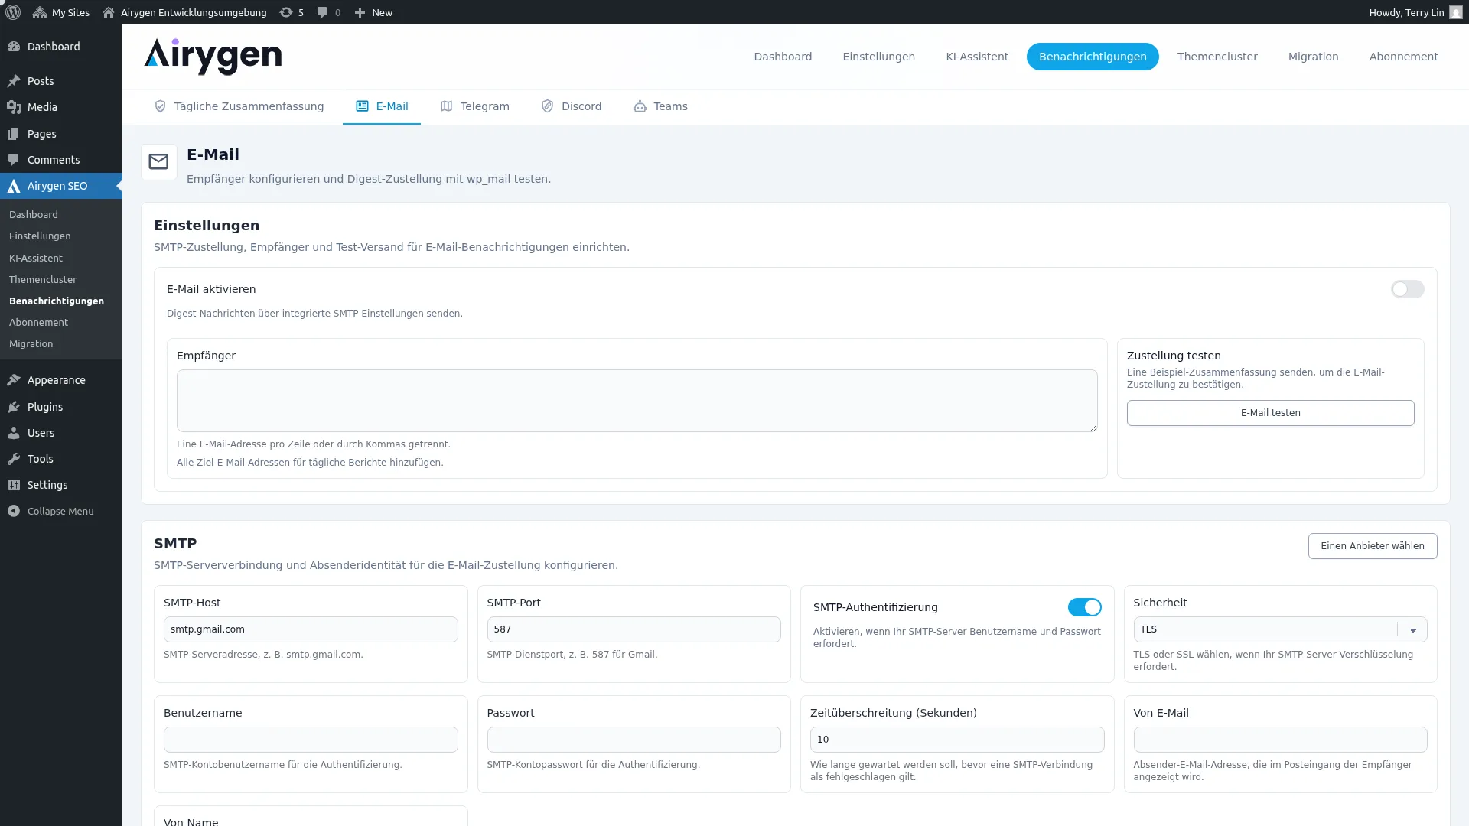Open Abonnement in the Airygen submenu
The height and width of the screenshot is (826, 1469).
[38, 323]
